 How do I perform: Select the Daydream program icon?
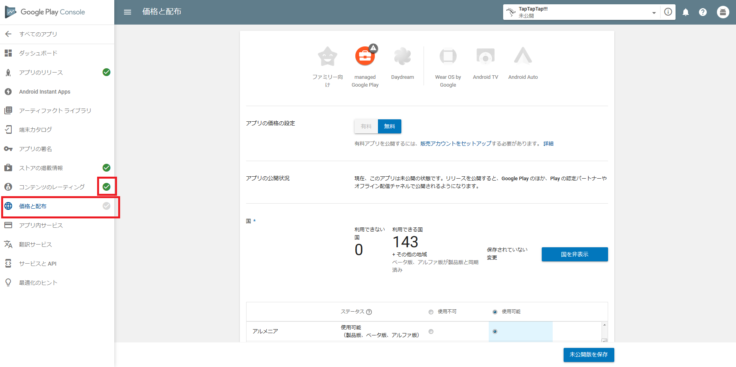click(x=403, y=57)
